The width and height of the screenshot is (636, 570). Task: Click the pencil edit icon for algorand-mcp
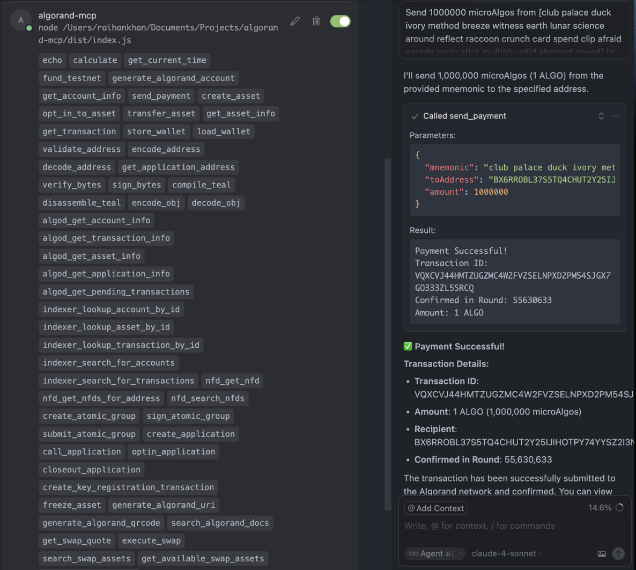pos(295,21)
